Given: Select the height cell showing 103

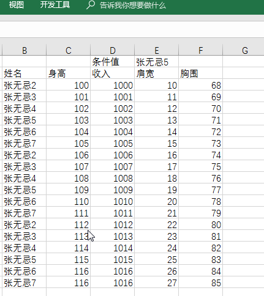Looking at the screenshot, I should click(69, 120).
